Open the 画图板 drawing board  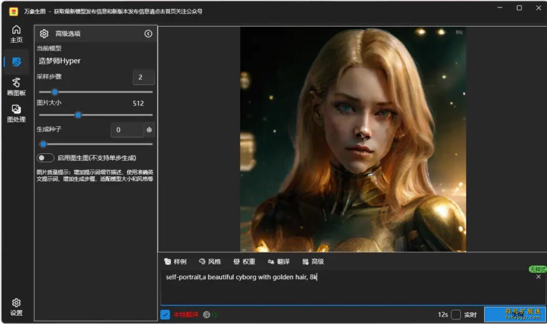click(16, 87)
